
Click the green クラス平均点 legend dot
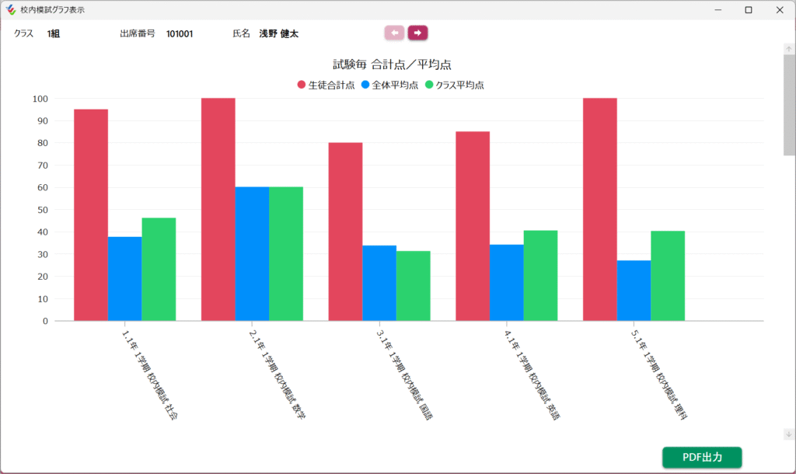pos(429,85)
